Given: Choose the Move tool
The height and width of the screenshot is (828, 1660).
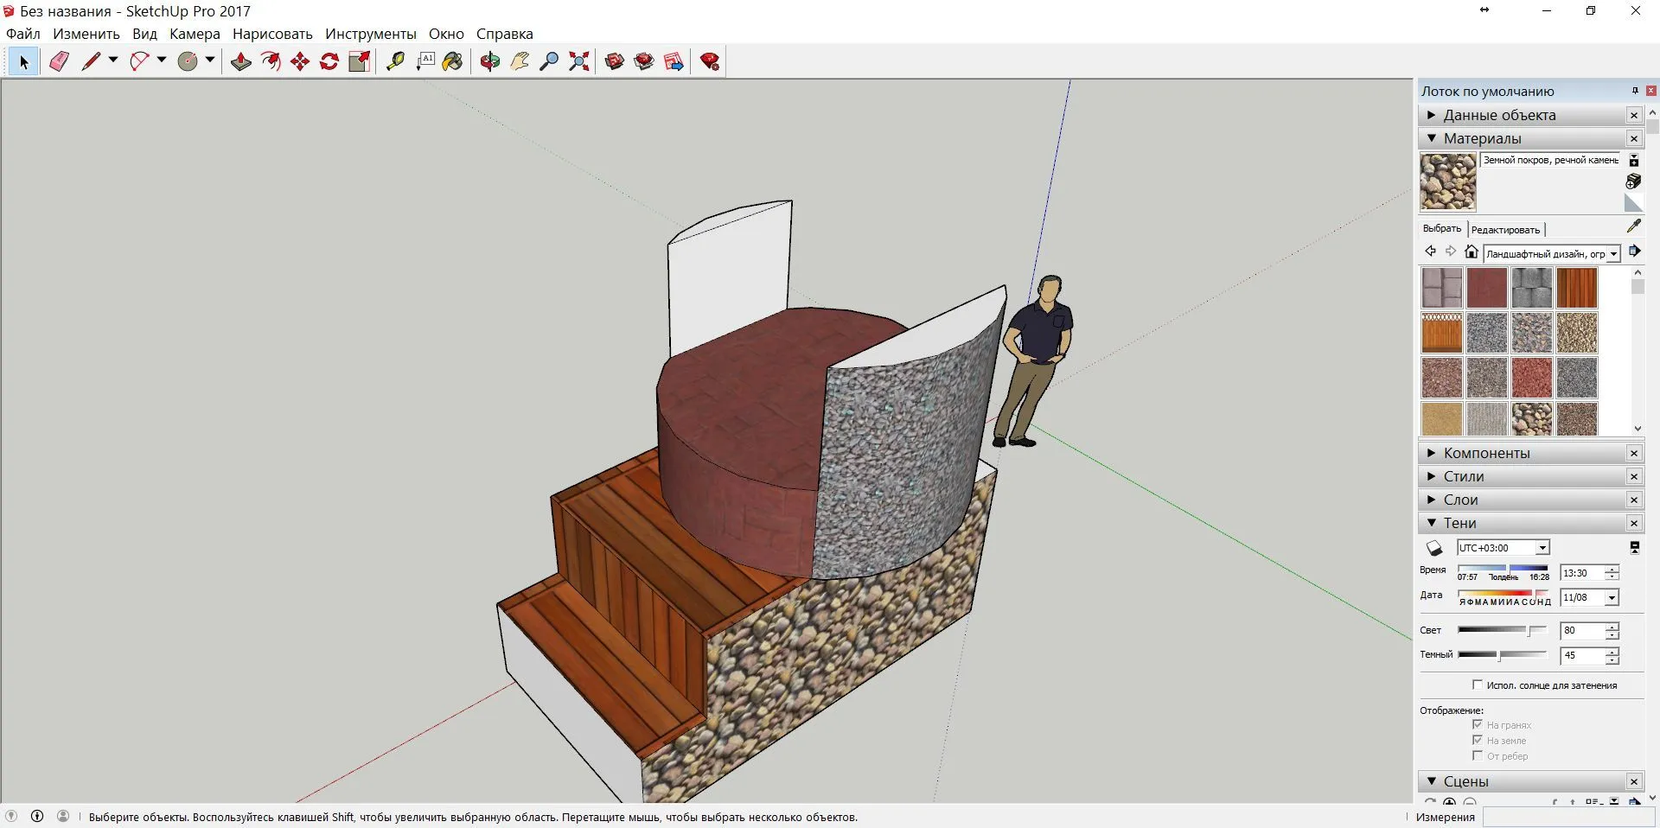Looking at the screenshot, I should click(300, 61).
